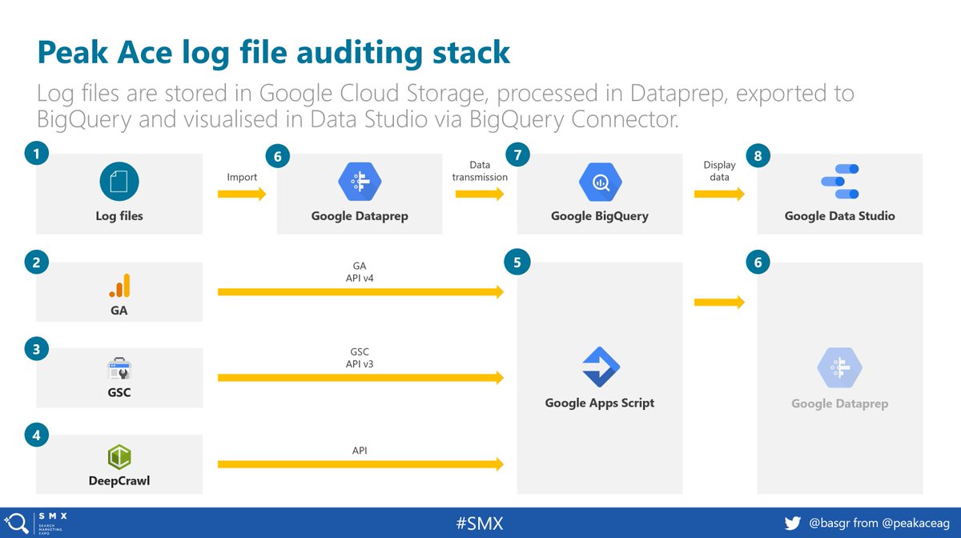Image resolution: width=961 pixels, height=538 pixels.
Task: Select the Google Dataprep hexagon icon in step 6
Action: (359, 183)
